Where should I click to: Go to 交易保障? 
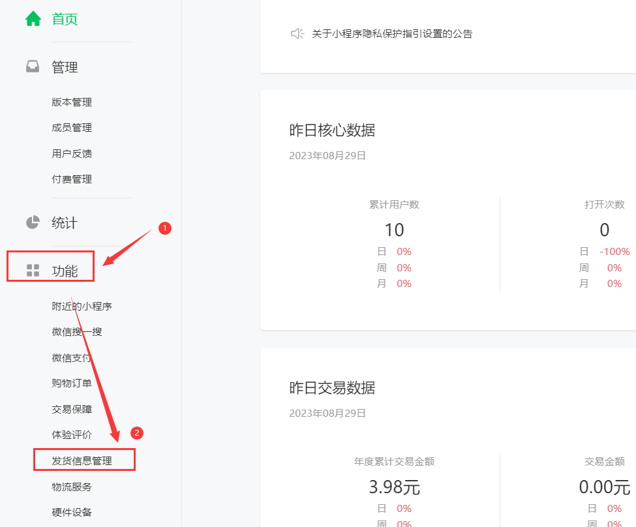(x=72, y=410)
